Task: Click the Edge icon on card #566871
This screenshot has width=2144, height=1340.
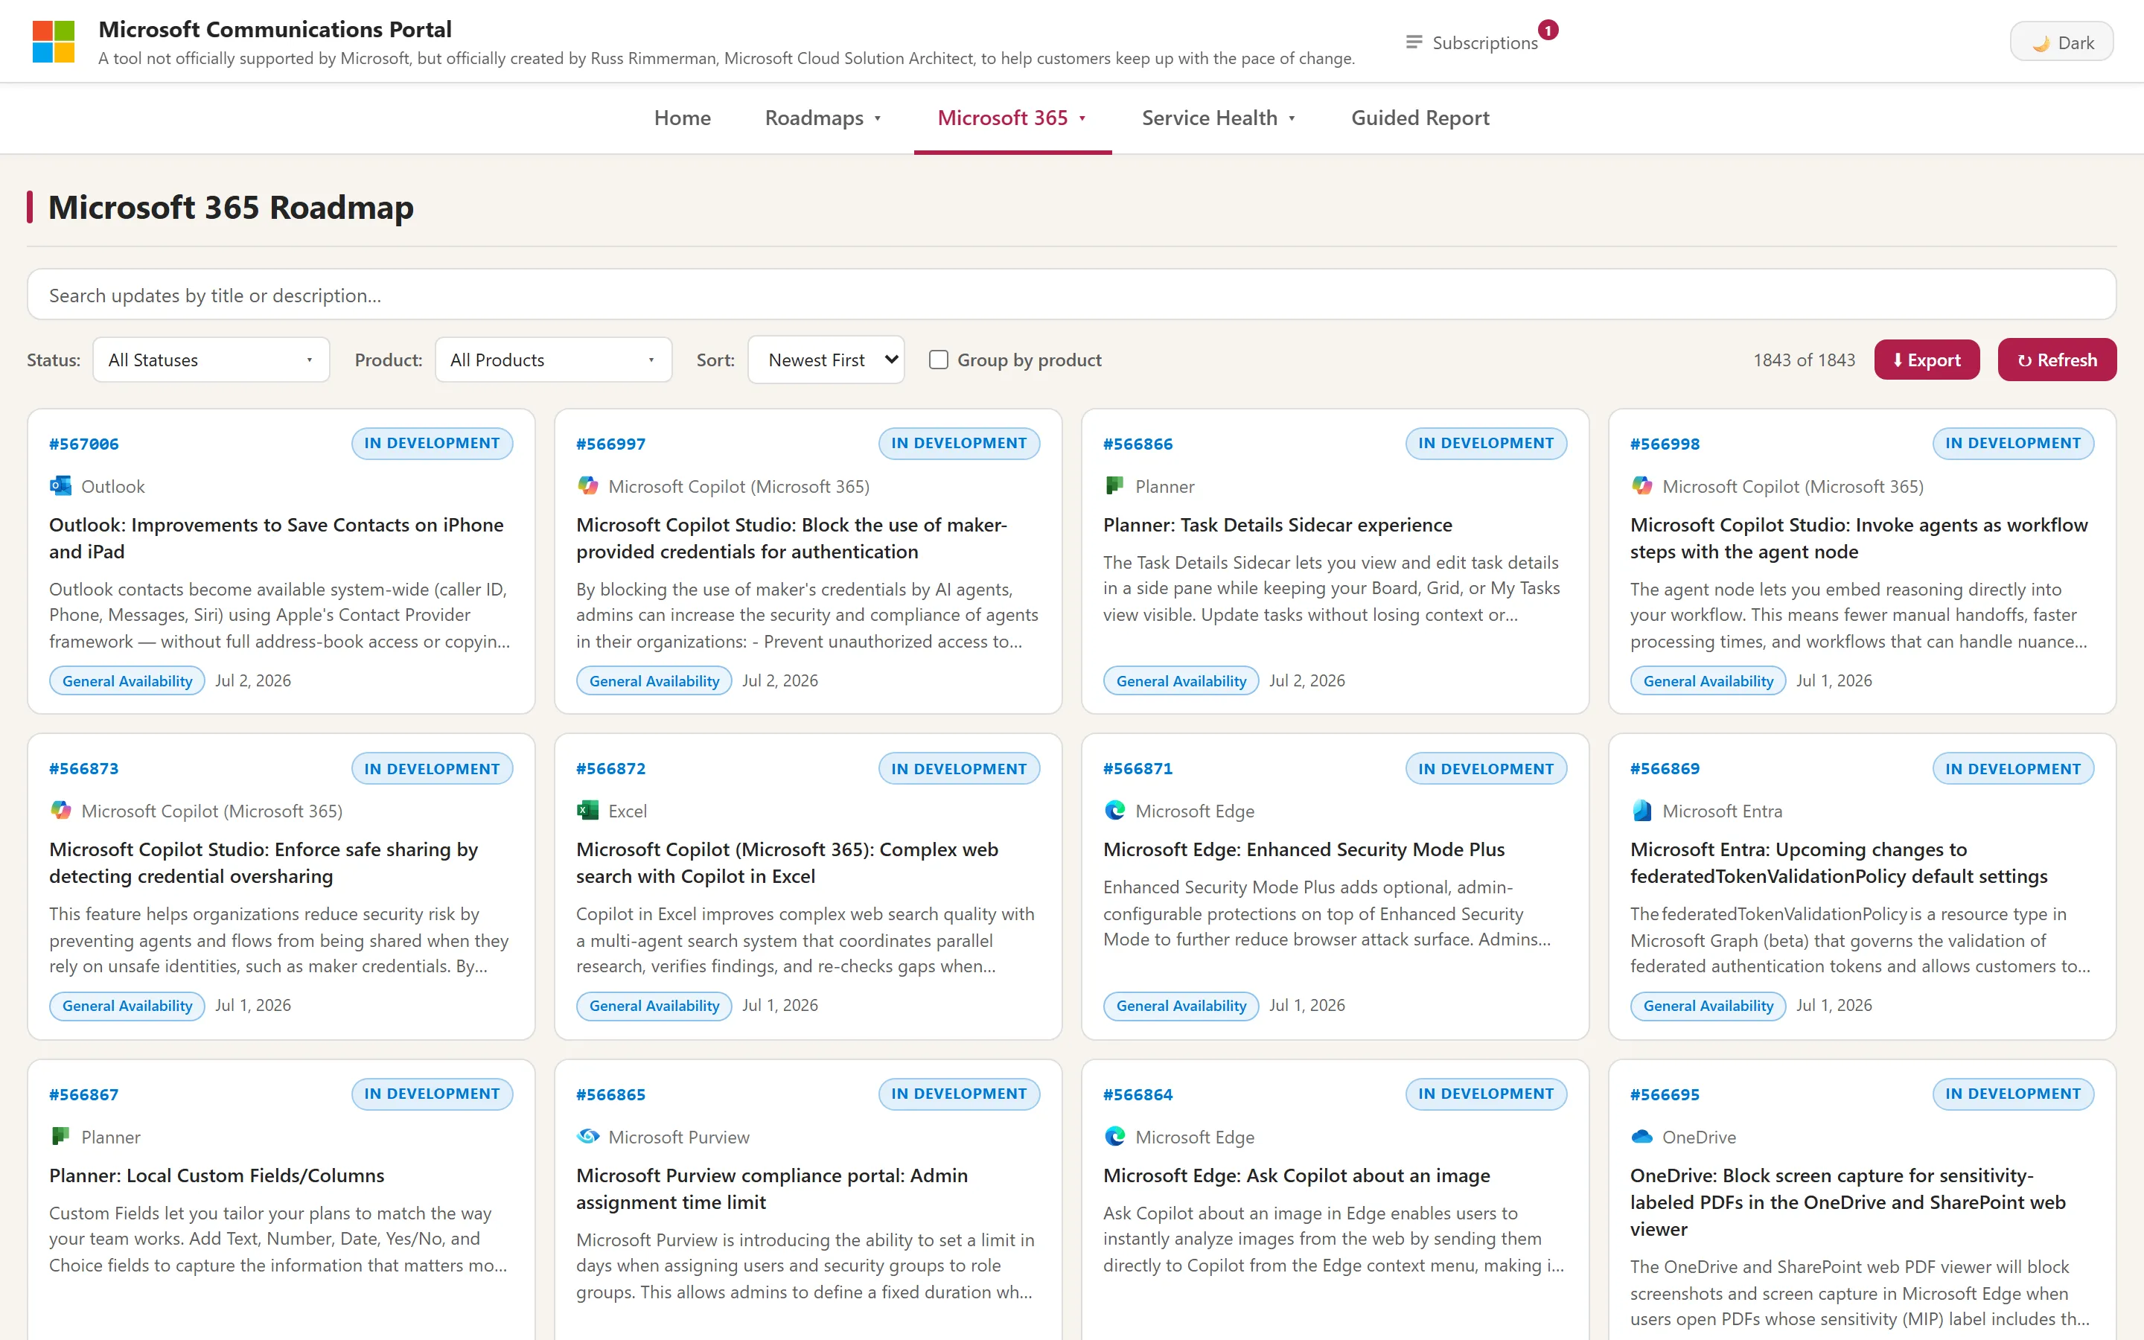Action: pos(1114,811)
